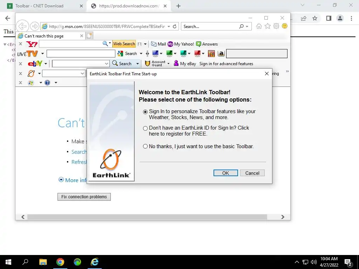Click the Windows flag toolbar icon
Image resolution: width=359 pixels, height=269 pixels.
[x=31, y=83]
